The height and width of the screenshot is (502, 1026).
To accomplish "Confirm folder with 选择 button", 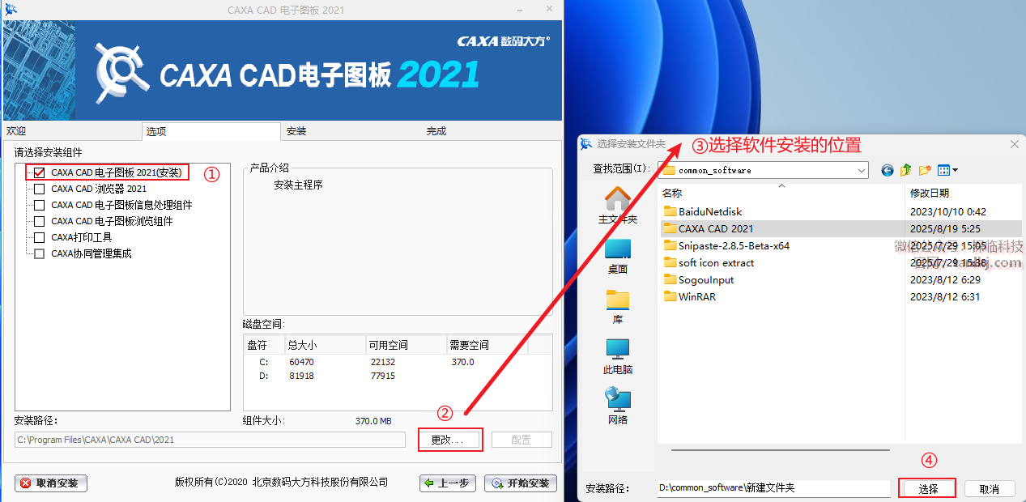I will pyautogui.click(x=927, y=489).
